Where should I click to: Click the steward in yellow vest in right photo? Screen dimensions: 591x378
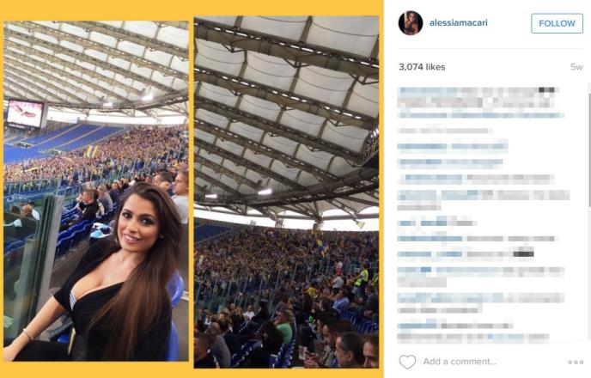pyautogui.click(x=363, y=277)
